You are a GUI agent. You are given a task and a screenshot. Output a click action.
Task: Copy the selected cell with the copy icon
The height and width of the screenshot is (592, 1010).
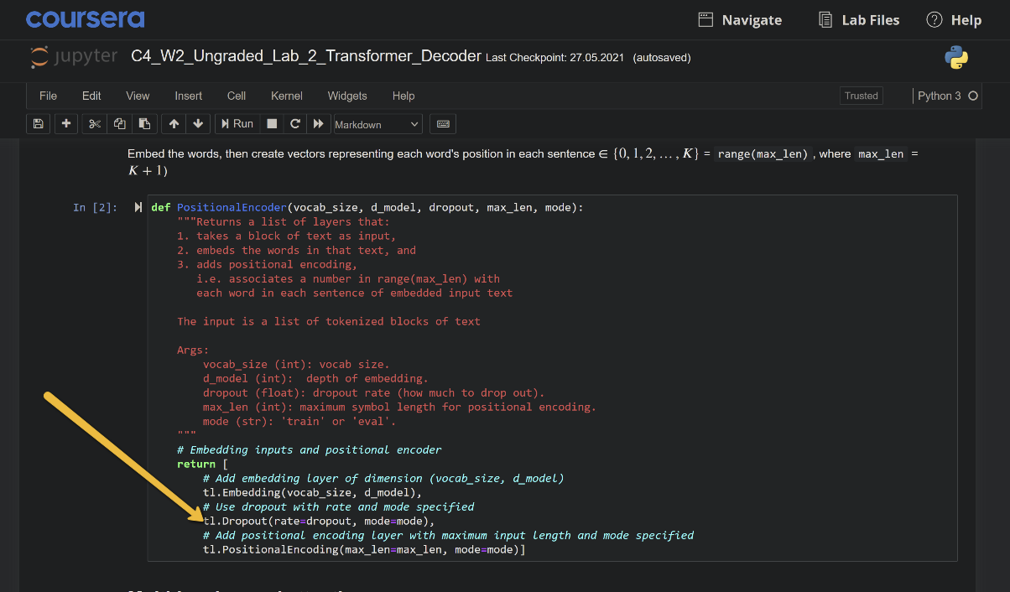pyautogui.click(x=118, y=123)
